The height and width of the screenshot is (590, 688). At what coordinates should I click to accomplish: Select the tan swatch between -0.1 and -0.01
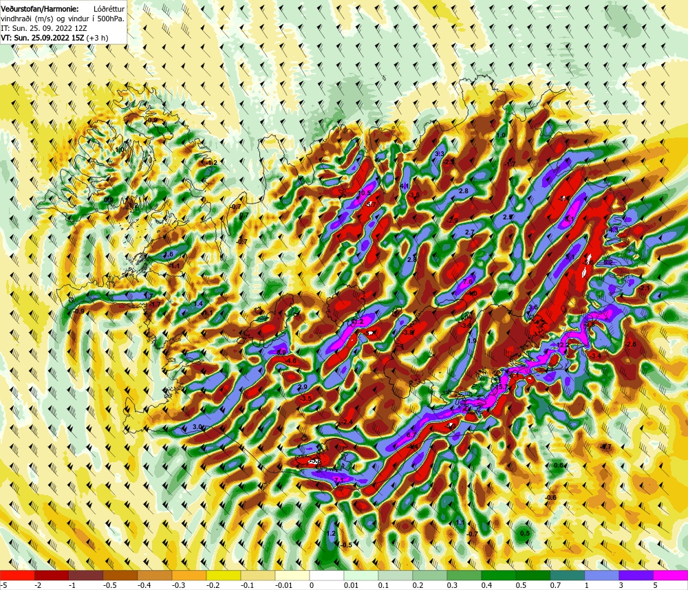pos(258,575)
